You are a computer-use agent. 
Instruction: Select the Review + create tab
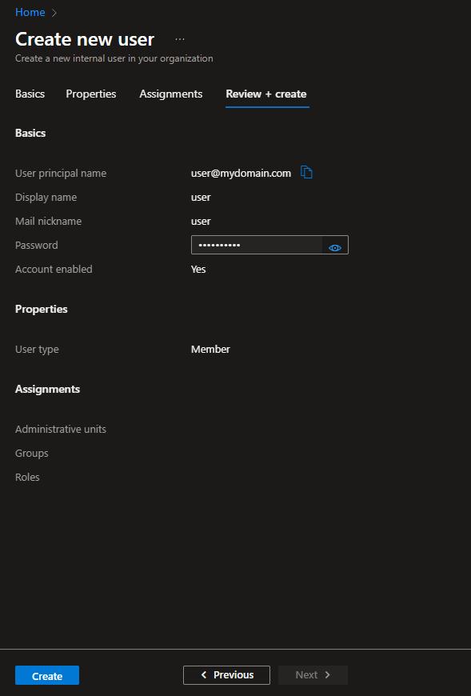[x=266, y=94]
